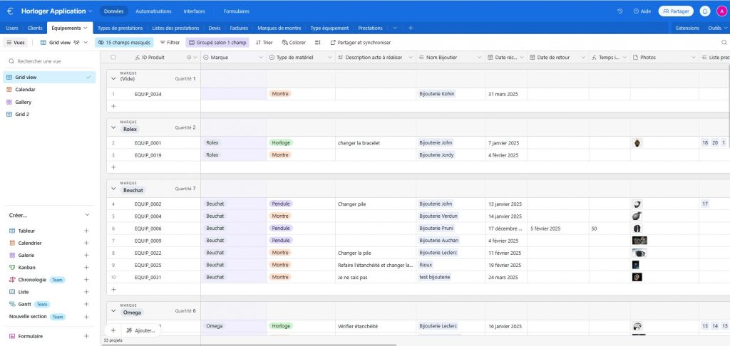Toggle 15 champs masqués hidden fields
This screenshot has height=346, width=730.
[124, 43]
